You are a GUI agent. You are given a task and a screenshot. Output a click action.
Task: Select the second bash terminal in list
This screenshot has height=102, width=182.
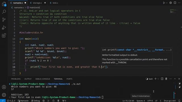tap(179, 87)
